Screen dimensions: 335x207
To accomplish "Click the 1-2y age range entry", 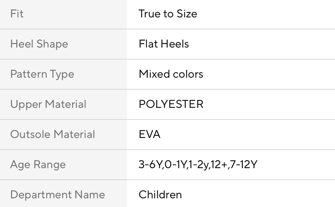I will tap(198, 165).
